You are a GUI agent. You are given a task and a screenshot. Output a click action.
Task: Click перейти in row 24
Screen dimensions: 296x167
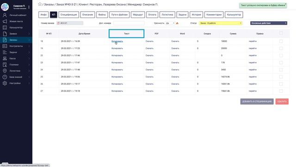point(253,70)
